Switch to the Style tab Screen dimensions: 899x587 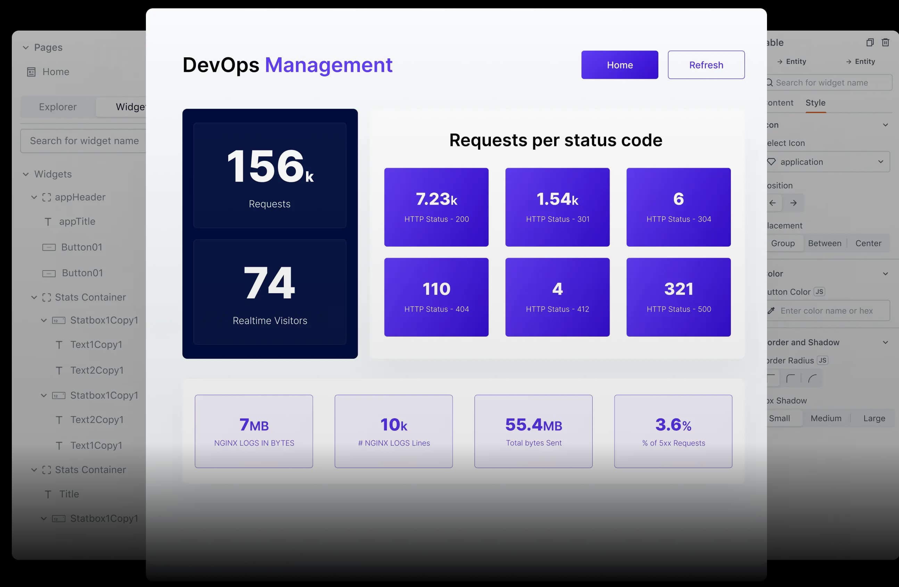click(x=815, y=103)
